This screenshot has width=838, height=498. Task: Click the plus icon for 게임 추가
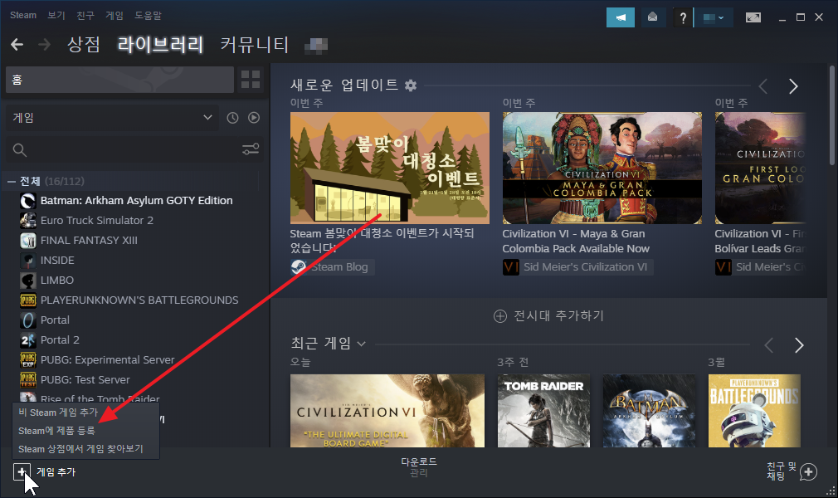click(x=22, y=471)
